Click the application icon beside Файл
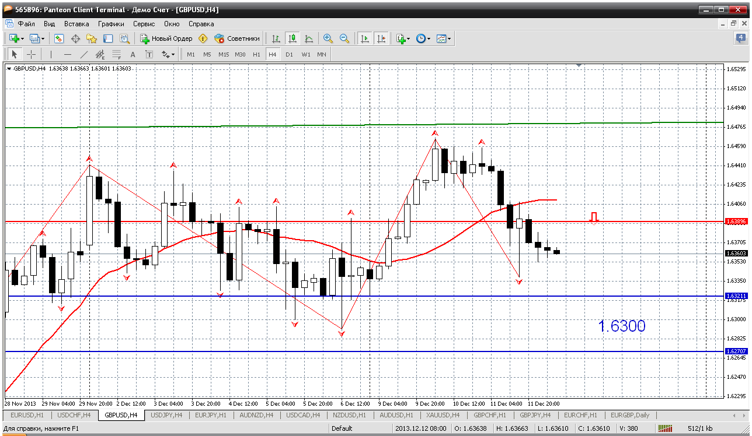This screenshot has width=752, height=436. (9, 24)
